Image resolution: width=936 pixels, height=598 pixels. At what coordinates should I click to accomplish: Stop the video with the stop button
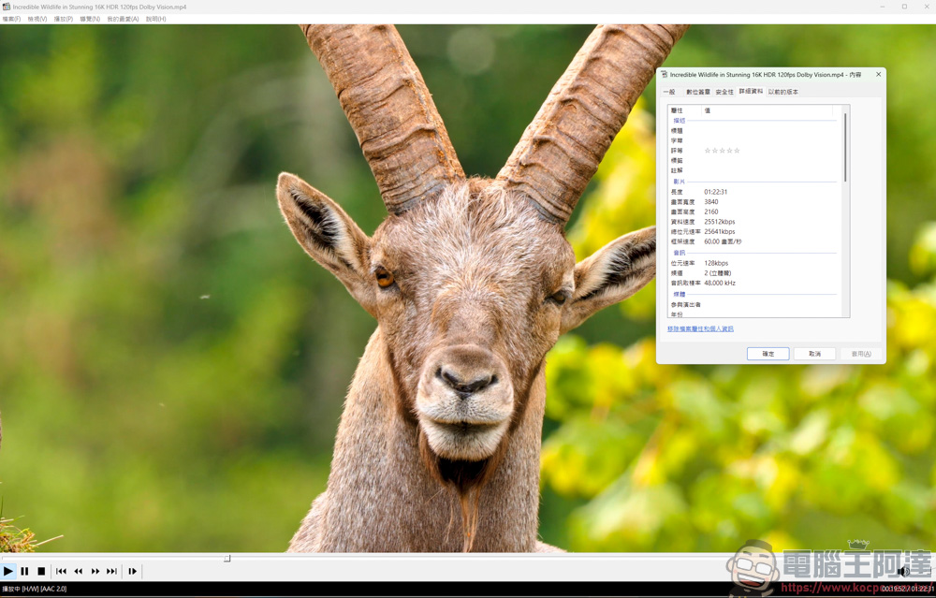41,571
